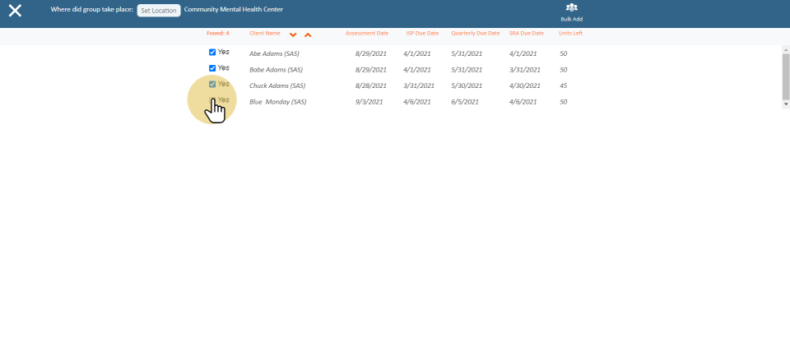
Task: Close the group panel with the X icon
Action: pos(15,12)
